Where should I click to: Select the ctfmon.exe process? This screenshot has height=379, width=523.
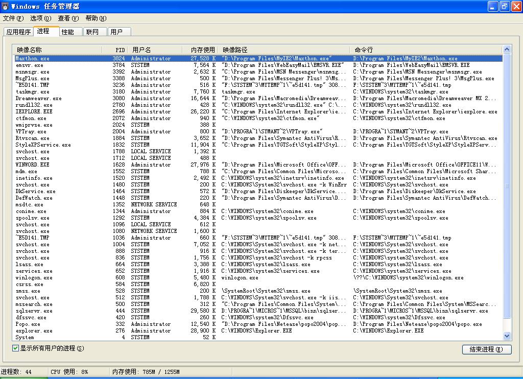[258, 119]
